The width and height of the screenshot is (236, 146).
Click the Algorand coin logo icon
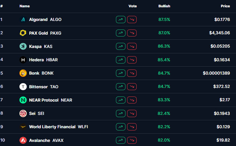(23, 20)
